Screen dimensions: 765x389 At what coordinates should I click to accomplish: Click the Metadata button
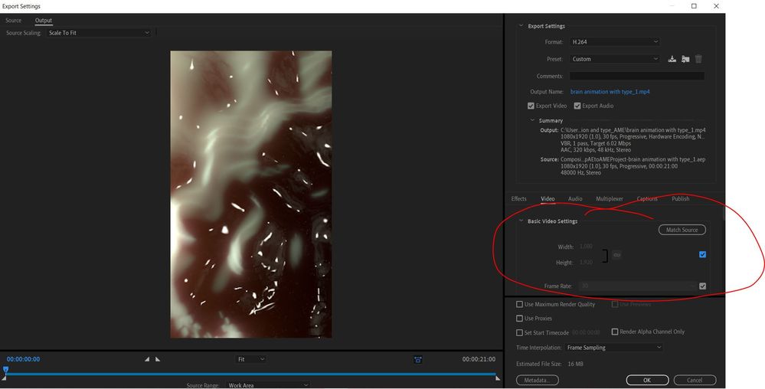click(537, 380)
